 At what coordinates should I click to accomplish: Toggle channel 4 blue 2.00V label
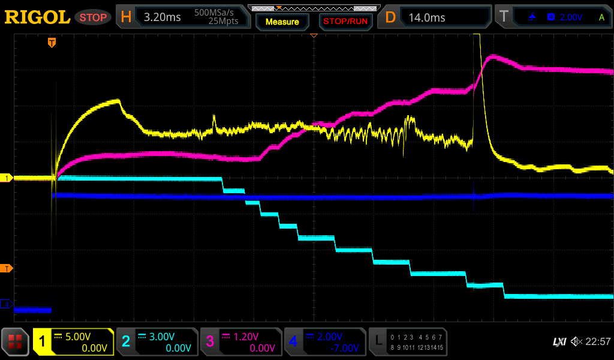click(325, 342)
